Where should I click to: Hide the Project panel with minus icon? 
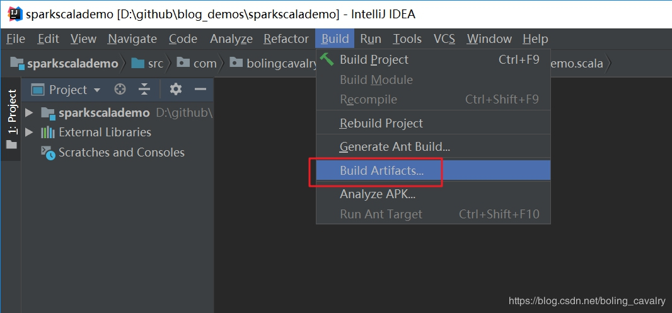coord(200,90)
